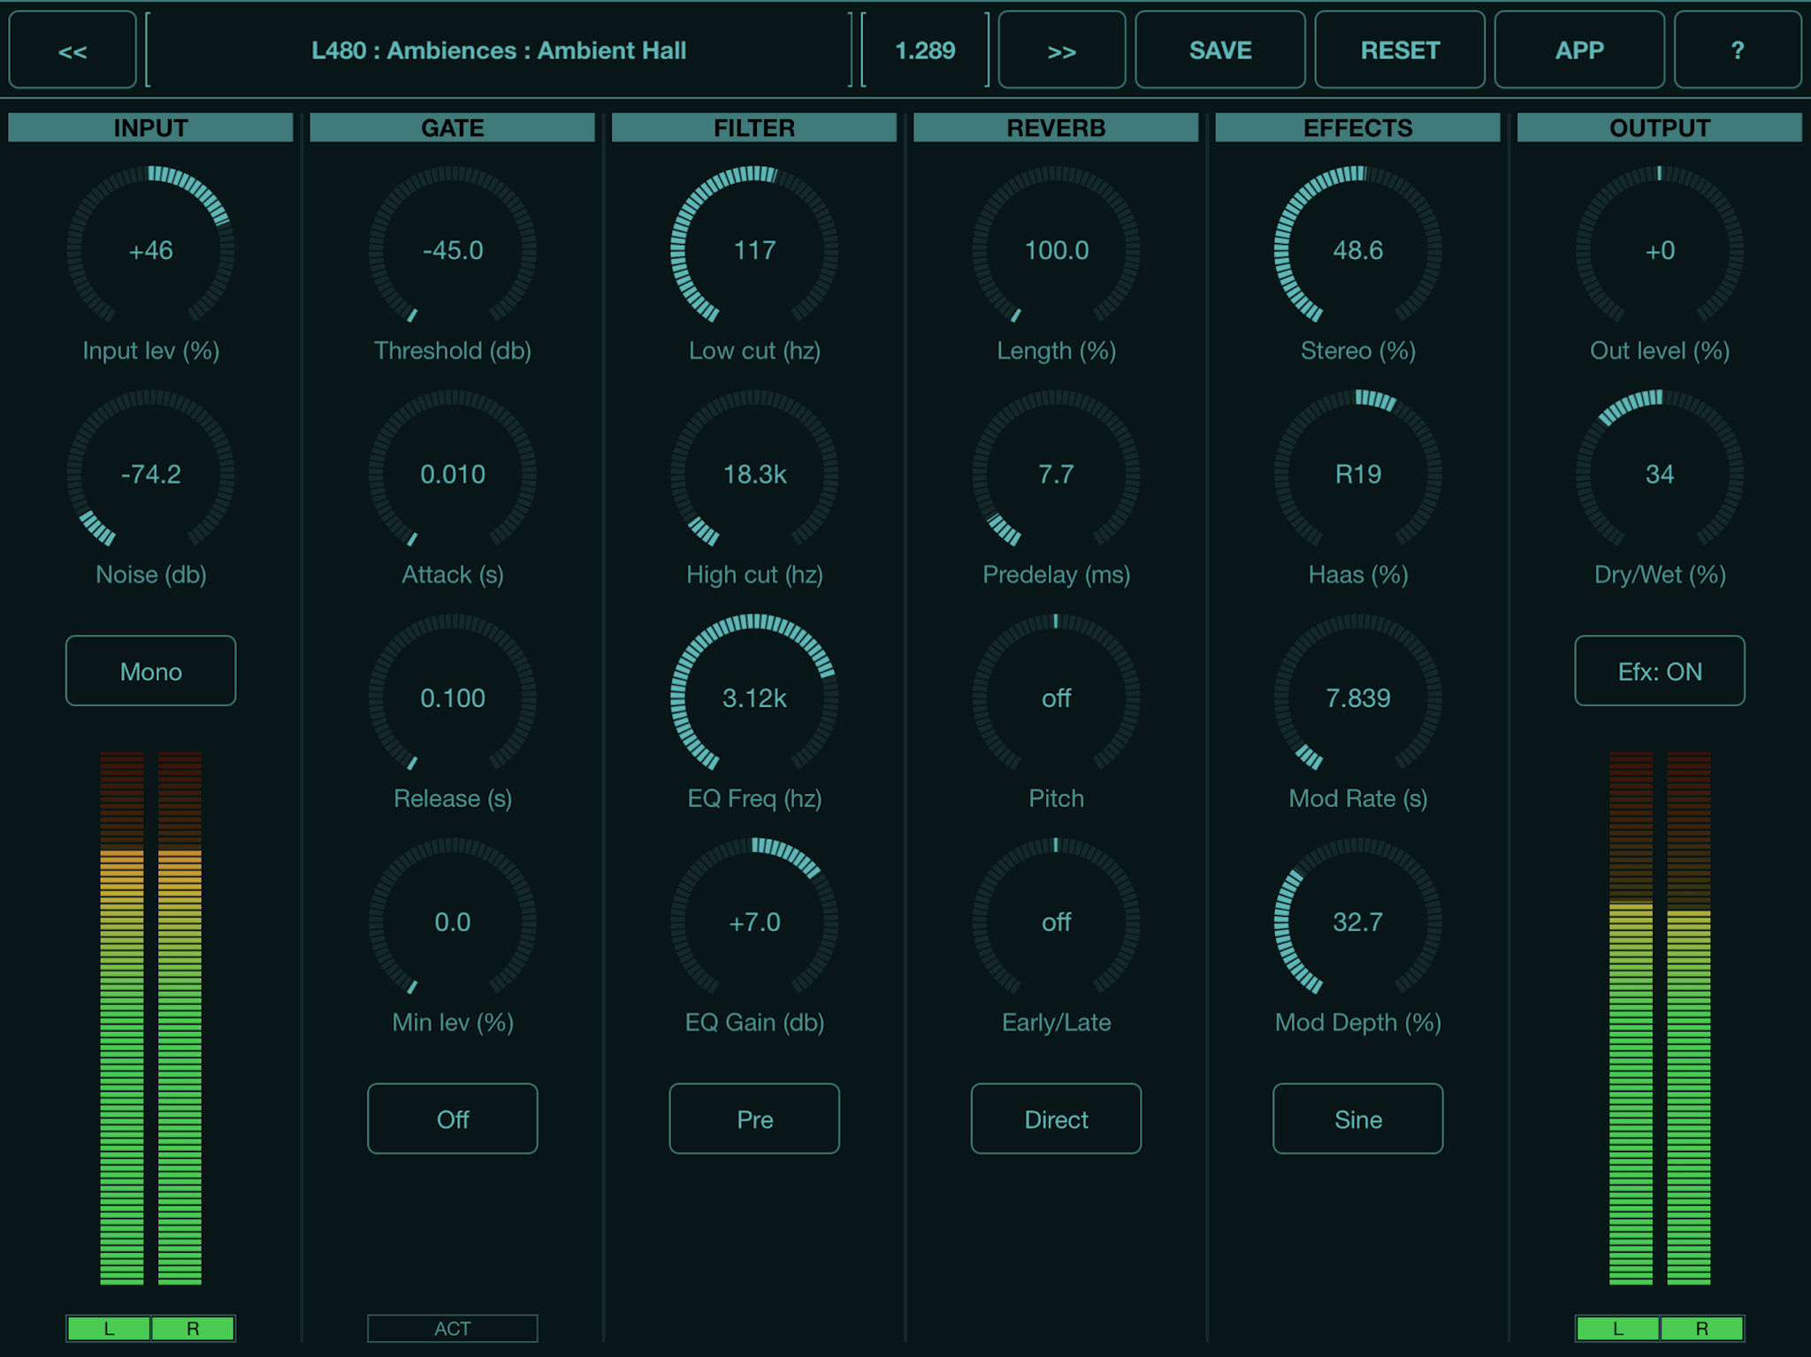Cycle the Sine modulation shape
The image size is (1811, 1357).
click(1357, 1119)
